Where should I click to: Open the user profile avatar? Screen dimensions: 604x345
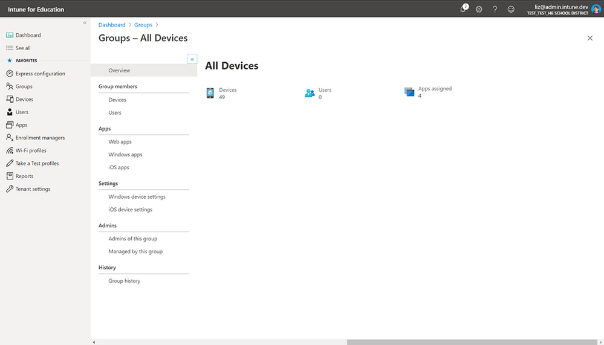click(x=596, y=9)
